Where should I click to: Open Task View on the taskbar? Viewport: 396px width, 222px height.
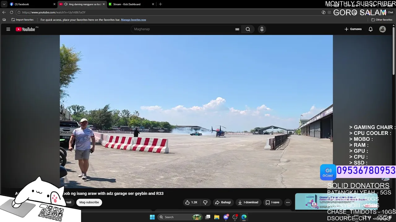click(x=208, y=217)
